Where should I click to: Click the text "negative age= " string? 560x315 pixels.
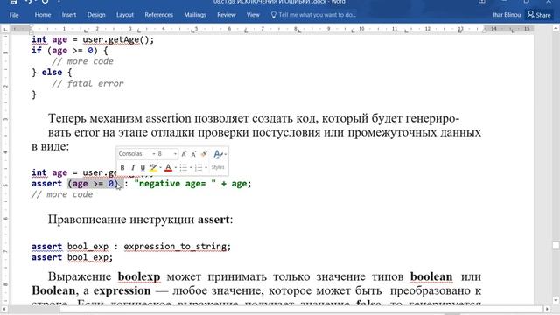[175, 184]
